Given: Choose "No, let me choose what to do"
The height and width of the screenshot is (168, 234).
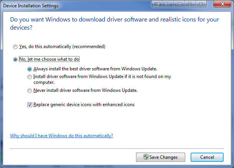Looking at the screenshot, I should pyautogui.click(x=15, y=60).
